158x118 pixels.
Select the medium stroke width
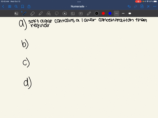point(123,13)
